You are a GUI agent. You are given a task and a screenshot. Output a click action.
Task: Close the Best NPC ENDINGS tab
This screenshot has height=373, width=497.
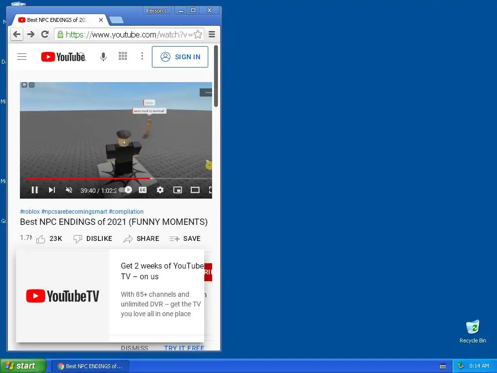tap(101, 20)
